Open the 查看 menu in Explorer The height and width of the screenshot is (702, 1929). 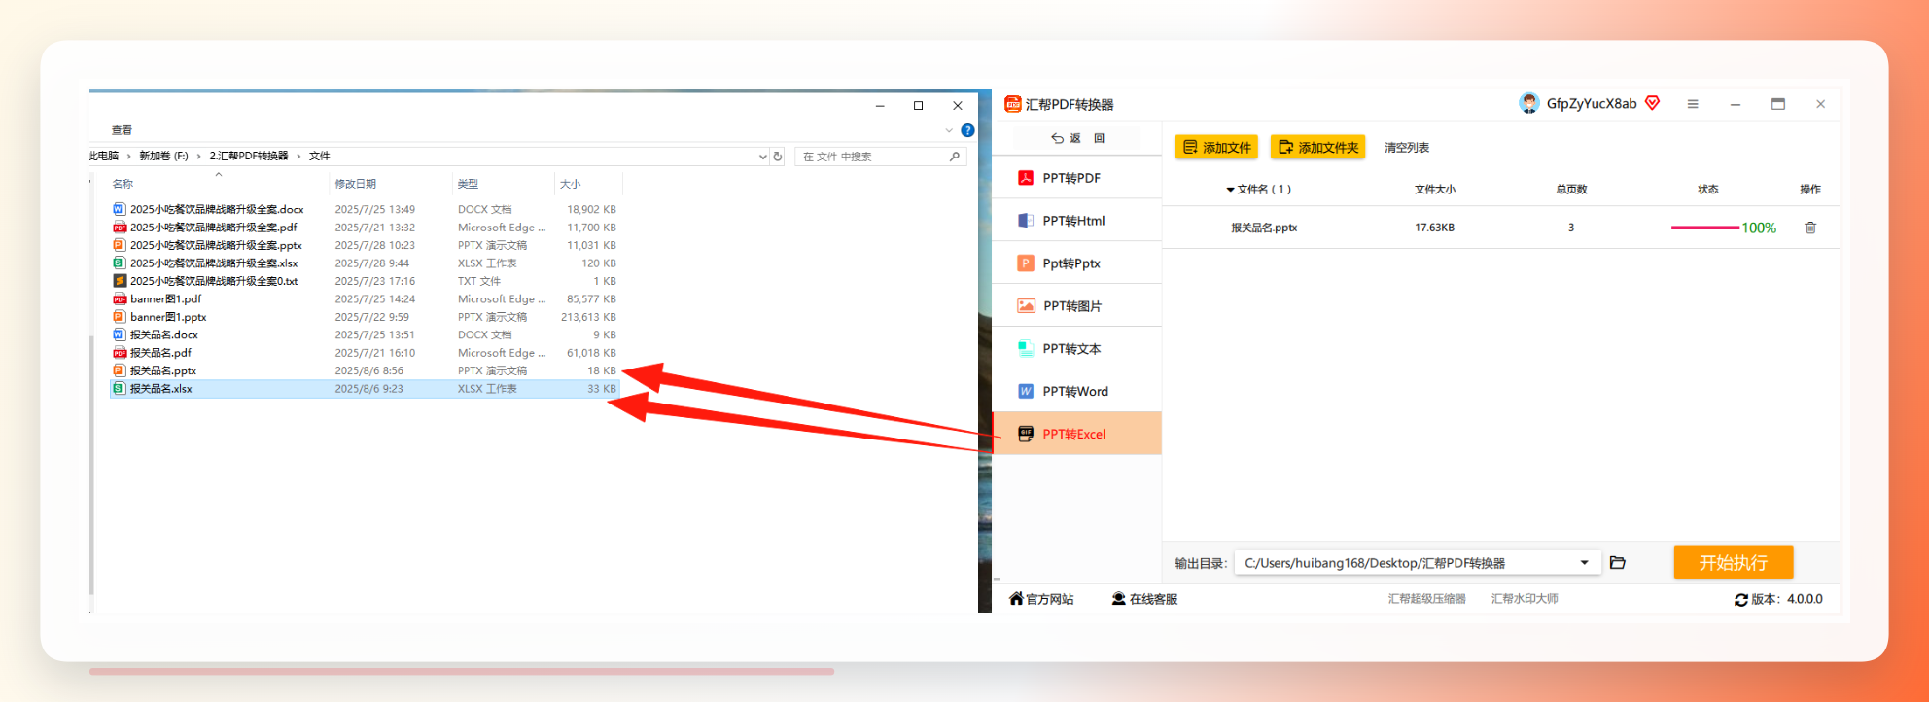(122, 130)
